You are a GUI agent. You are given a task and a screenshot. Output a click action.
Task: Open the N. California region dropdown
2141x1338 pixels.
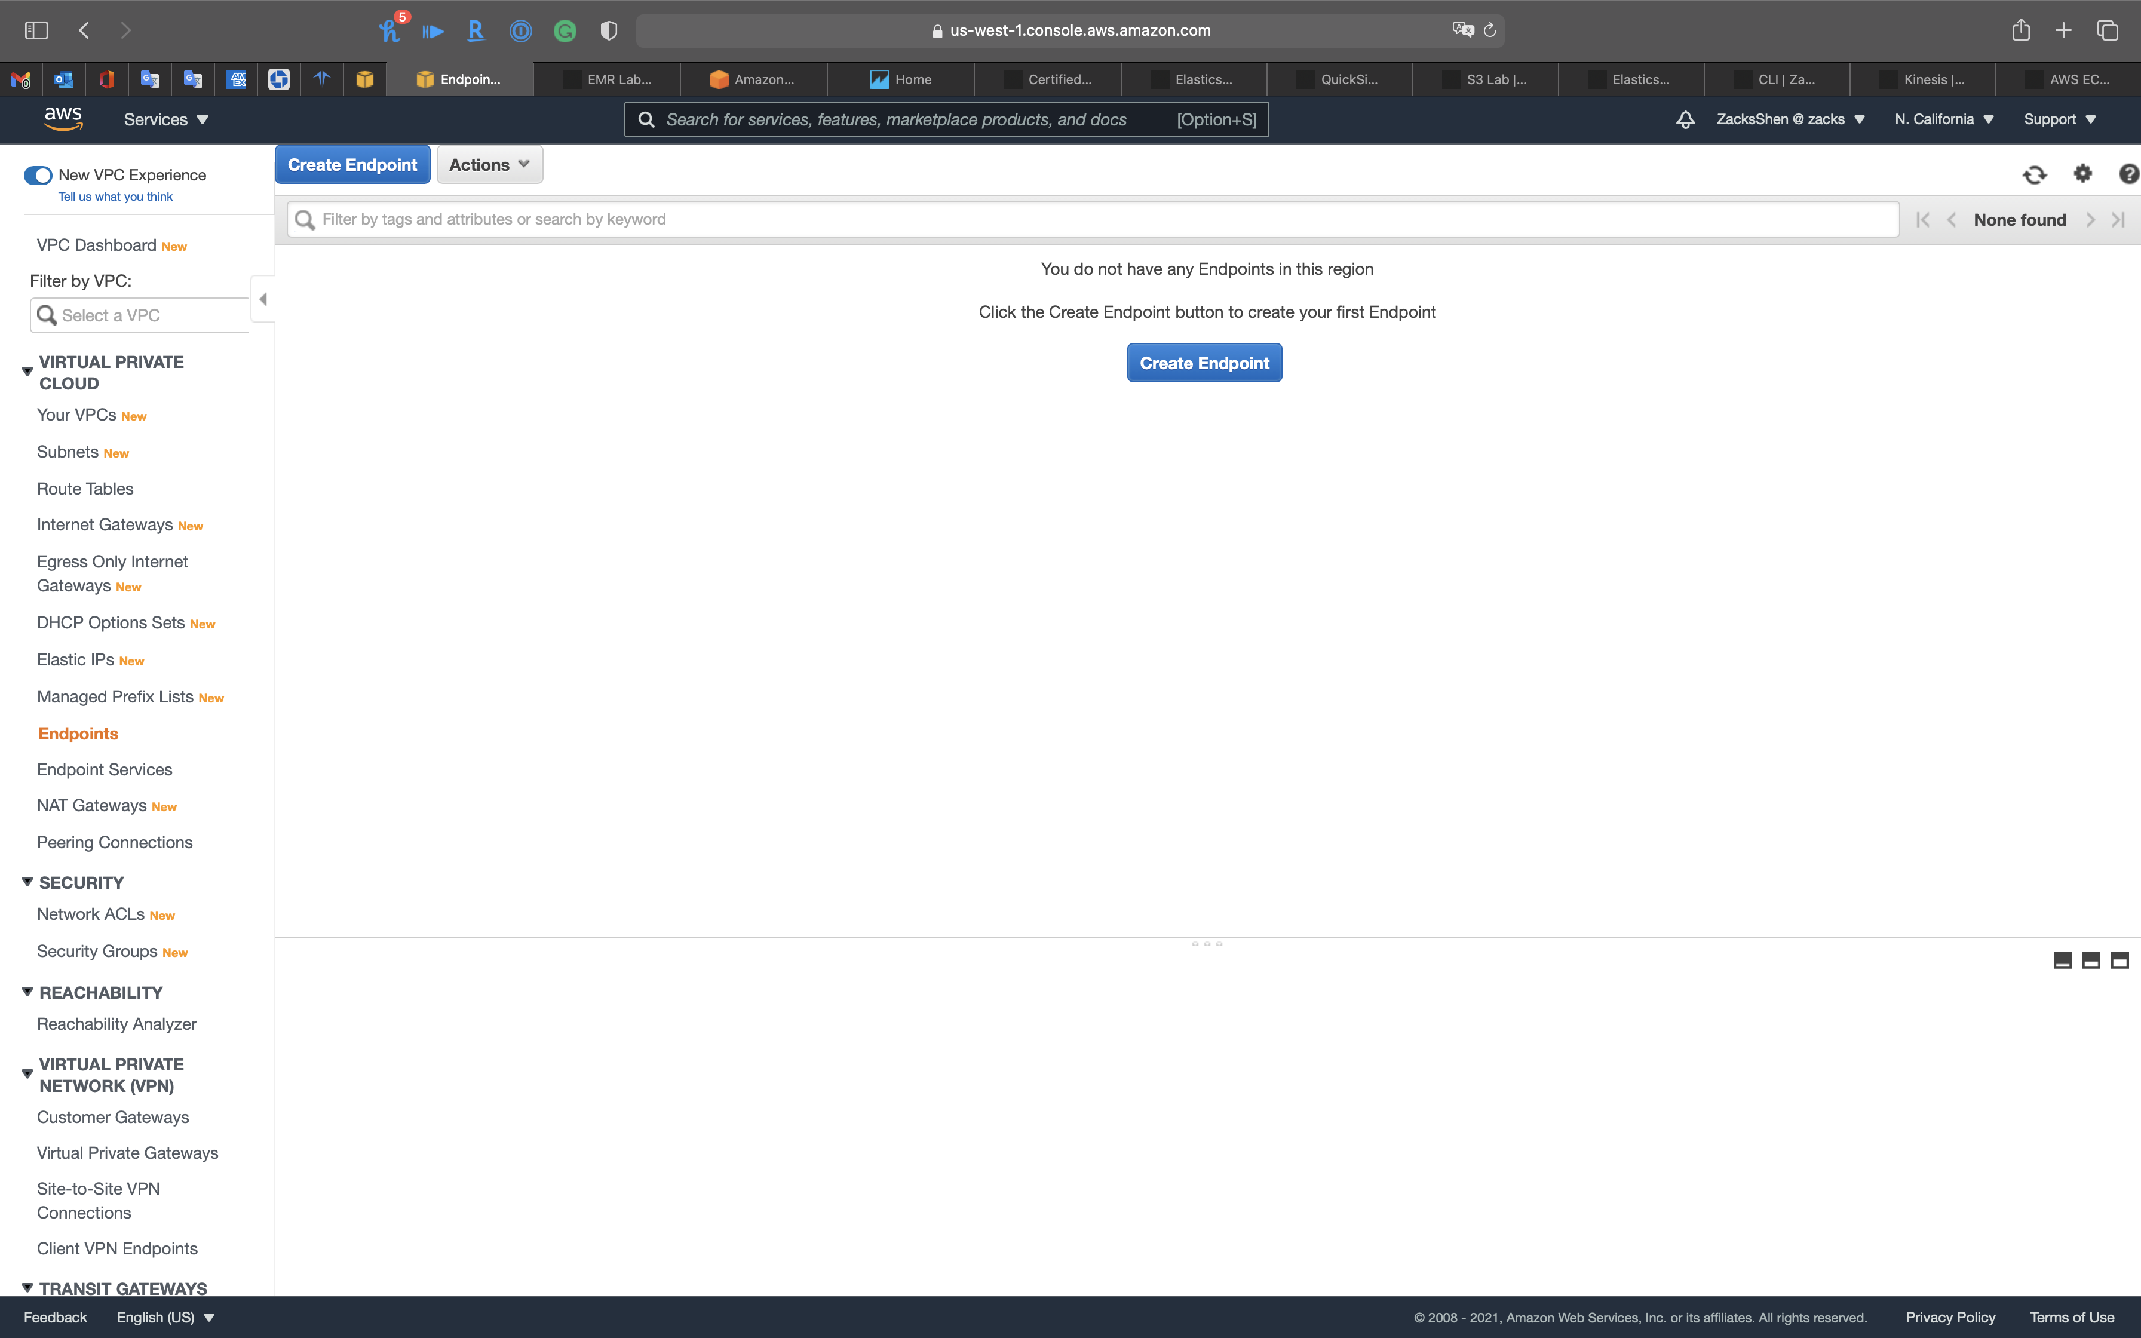[1944, 119]
